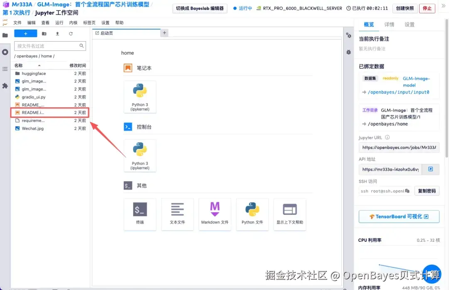Click Mr333A breadcrumb link

[x=22, y=4]
